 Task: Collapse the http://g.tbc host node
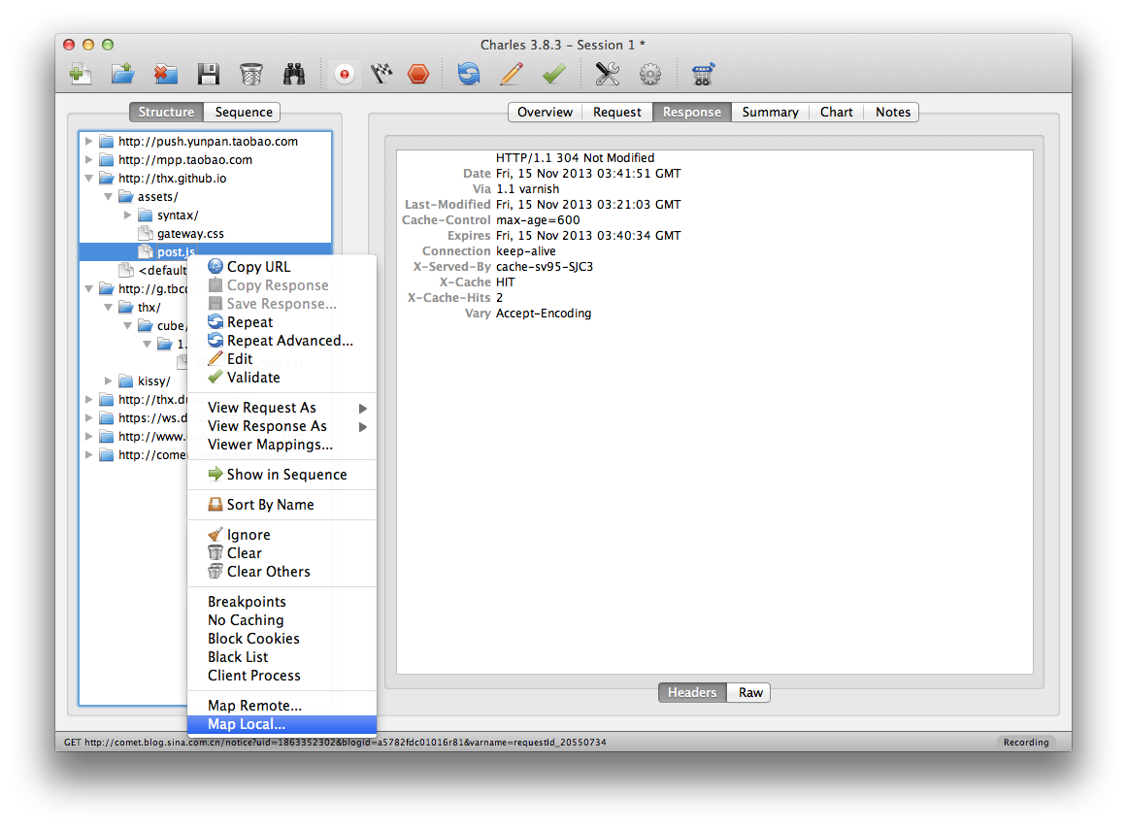click(88, 289)
